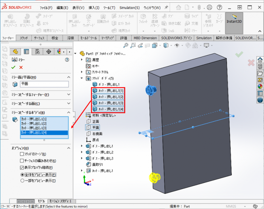
Task: Collapse the ソリッドボディ(5) tree node
Action: coord(82,78)
